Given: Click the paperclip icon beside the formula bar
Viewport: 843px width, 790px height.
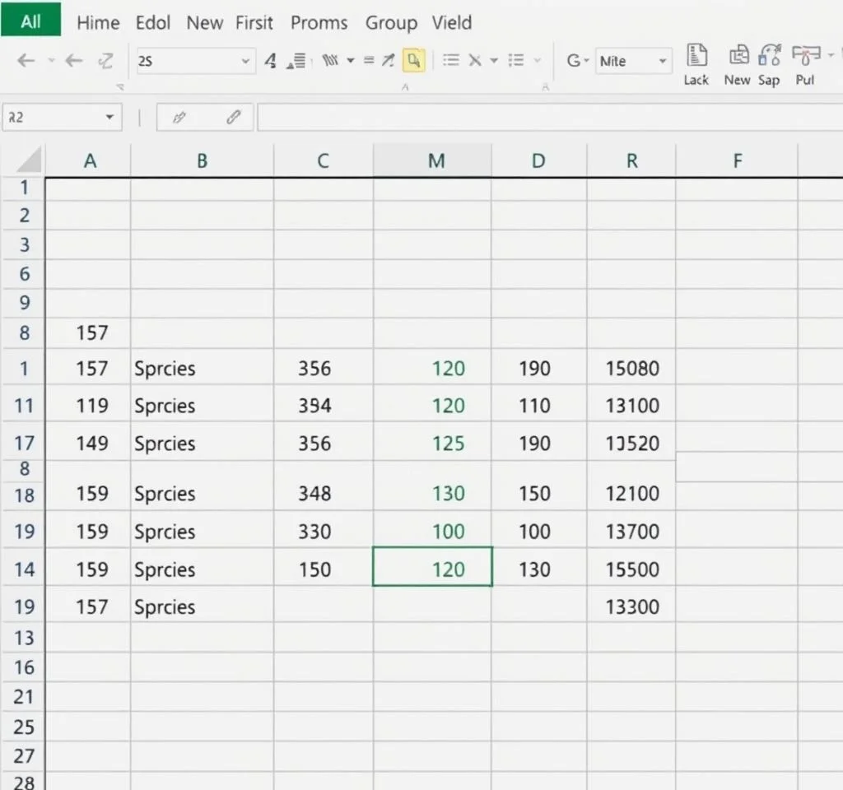Looking at the screenshot, I should 233,118.
